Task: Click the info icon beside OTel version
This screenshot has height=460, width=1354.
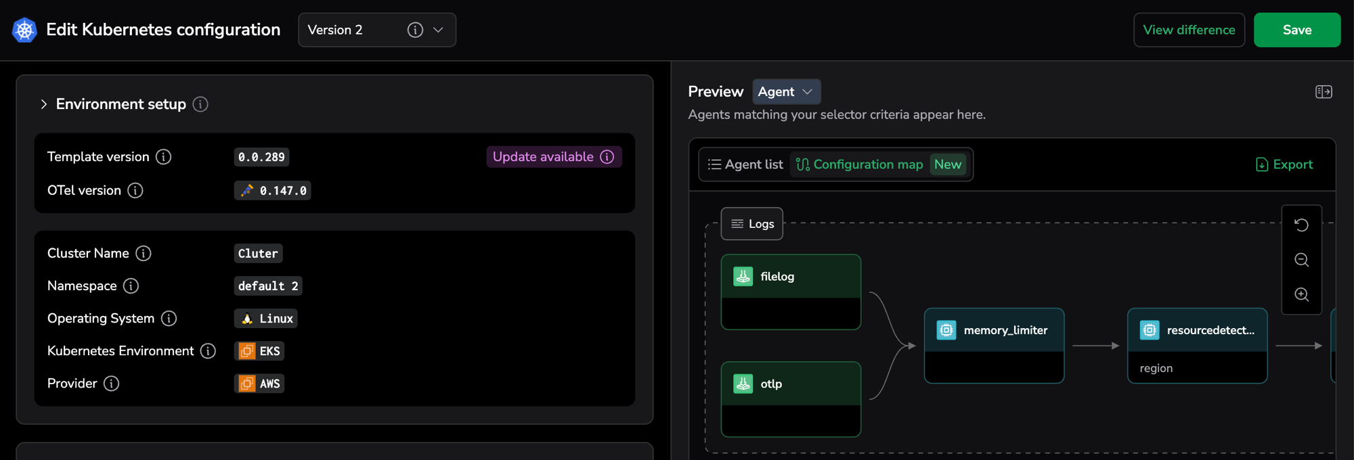Action: [135, 191]
